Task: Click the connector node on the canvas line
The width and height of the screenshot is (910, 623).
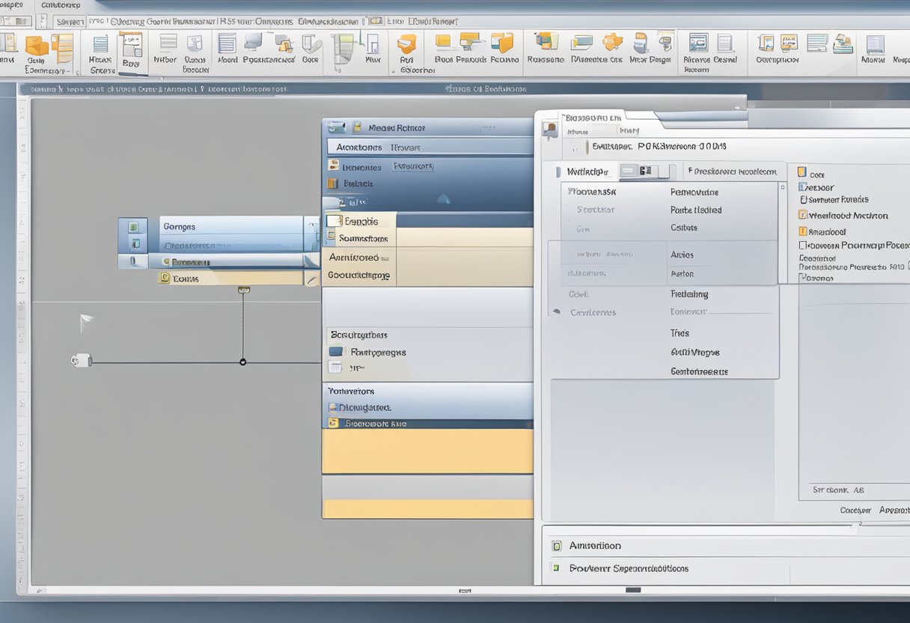Action: 242,362
